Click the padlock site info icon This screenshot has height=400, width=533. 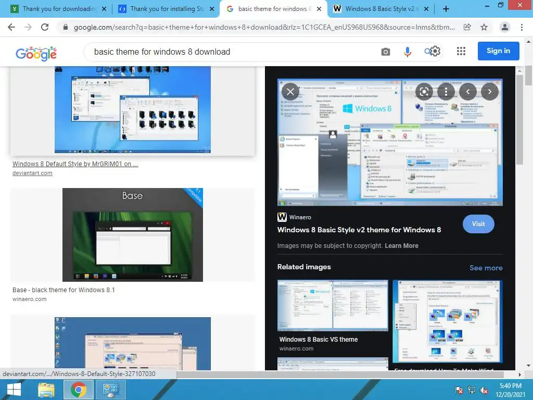pyautogui.click(x=66, y=27)
